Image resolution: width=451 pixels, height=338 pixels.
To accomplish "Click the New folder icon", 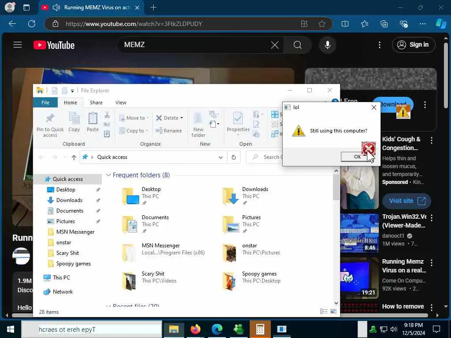I will tap(198, 118).
